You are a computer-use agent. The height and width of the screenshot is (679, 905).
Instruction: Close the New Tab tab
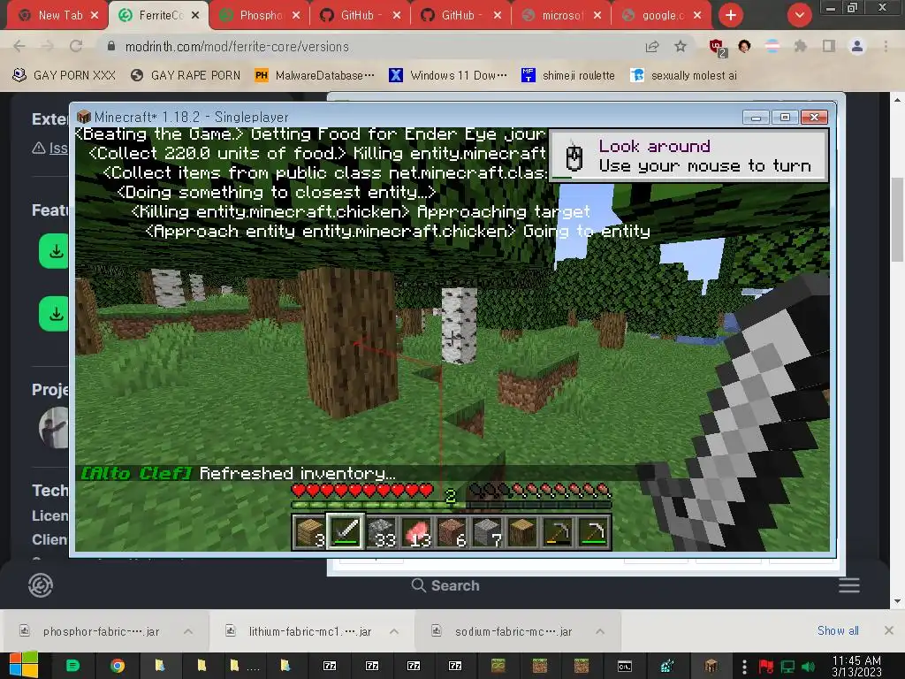(x=95, y=15)
